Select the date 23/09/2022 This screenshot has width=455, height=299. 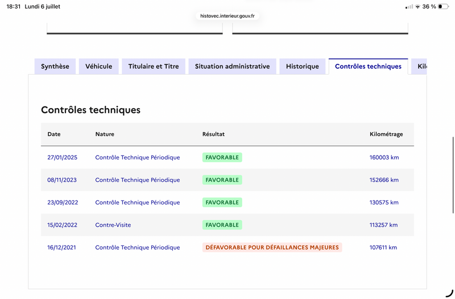63,203
